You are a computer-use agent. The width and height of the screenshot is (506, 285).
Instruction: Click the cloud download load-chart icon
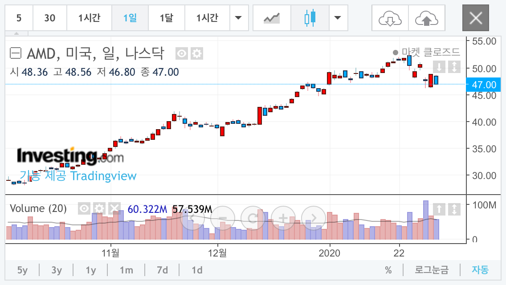coord(390,18)
